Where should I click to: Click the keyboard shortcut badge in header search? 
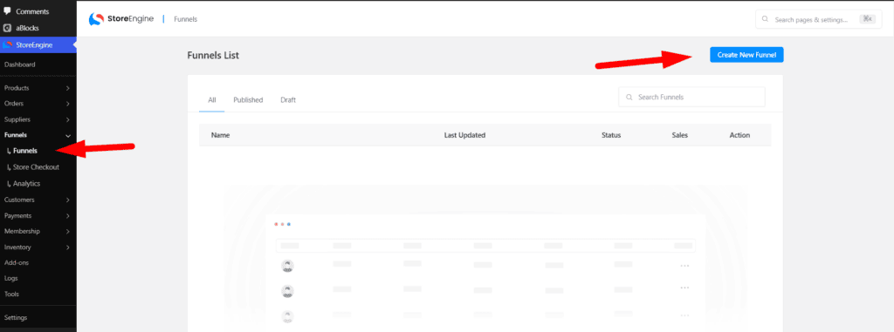coord(868,19)
